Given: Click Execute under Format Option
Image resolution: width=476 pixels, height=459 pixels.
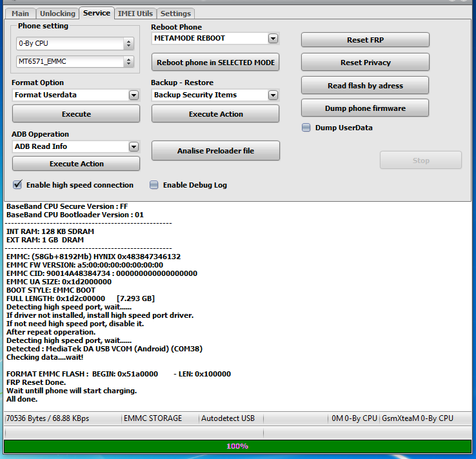Looking at the screenshot, I should [76, 114].
